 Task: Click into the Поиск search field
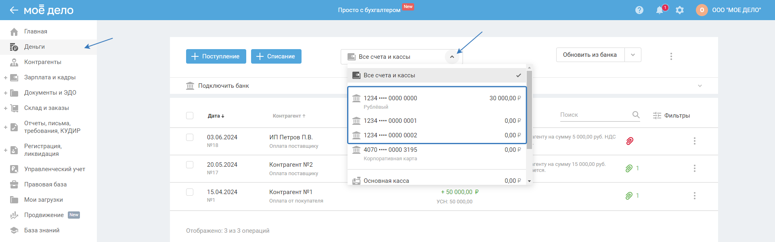click(593, 115)
